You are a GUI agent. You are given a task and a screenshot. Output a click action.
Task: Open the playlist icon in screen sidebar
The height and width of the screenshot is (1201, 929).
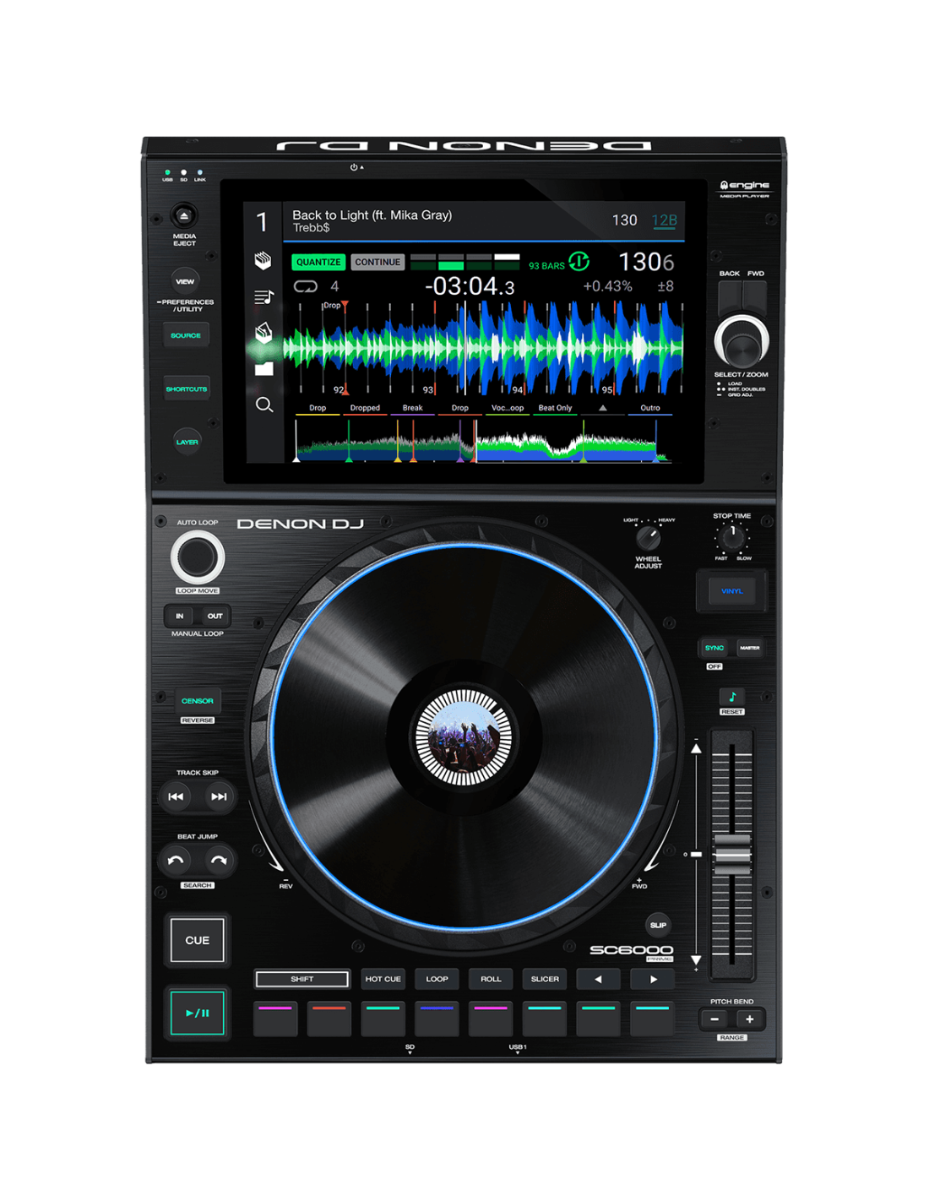point(263,296)
